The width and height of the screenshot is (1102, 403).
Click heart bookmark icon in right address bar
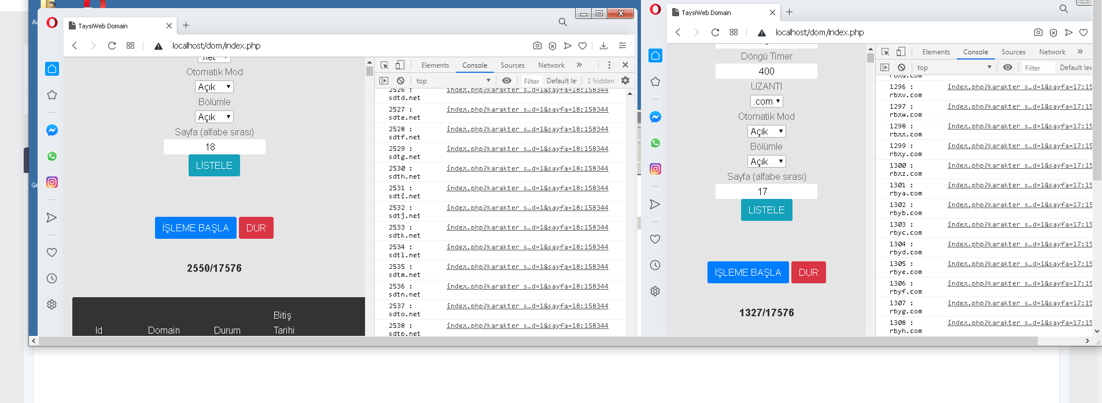point(1083,32)
